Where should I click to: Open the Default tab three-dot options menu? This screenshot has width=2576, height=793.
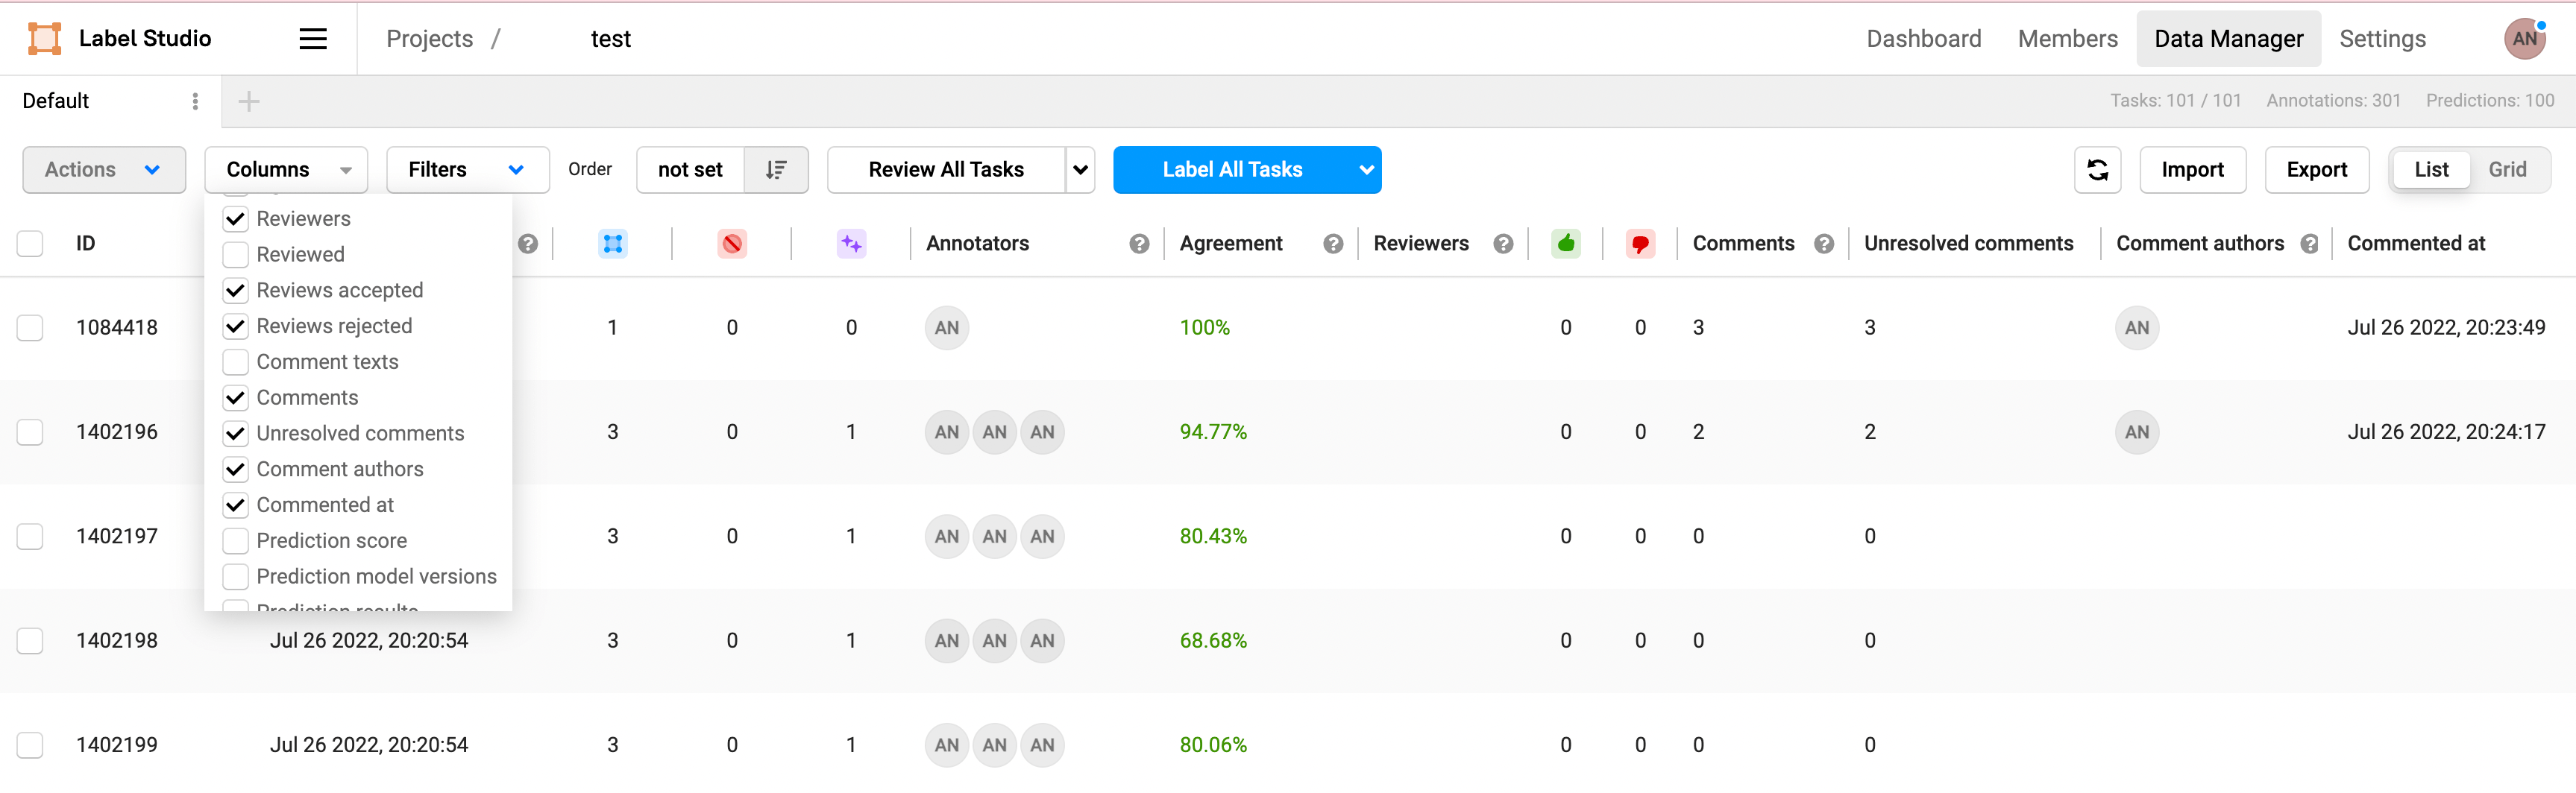[195, 101]
